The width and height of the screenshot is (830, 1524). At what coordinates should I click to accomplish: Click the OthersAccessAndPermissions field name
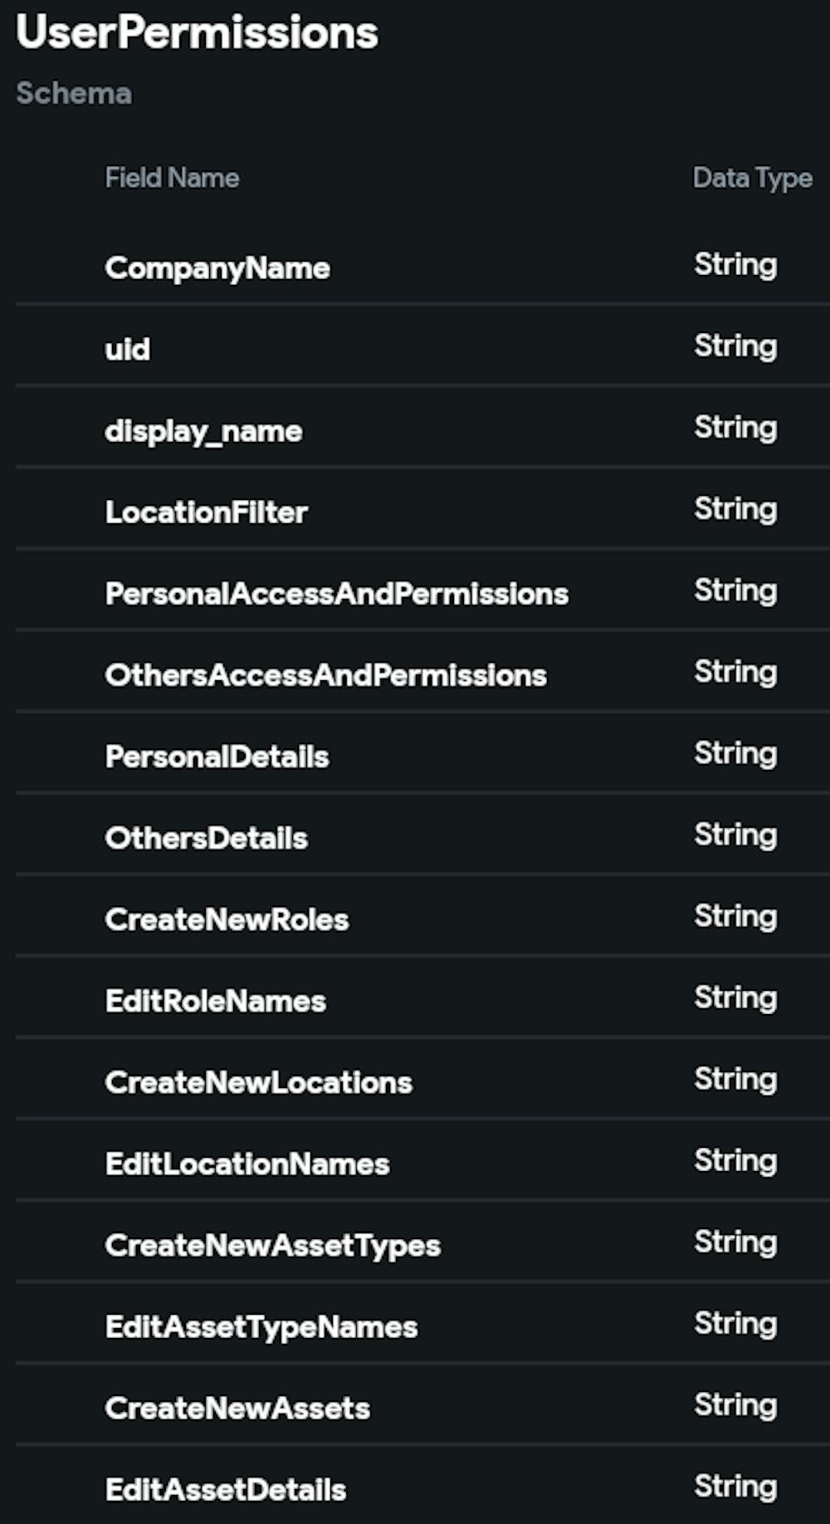click(x=325, y=675)
